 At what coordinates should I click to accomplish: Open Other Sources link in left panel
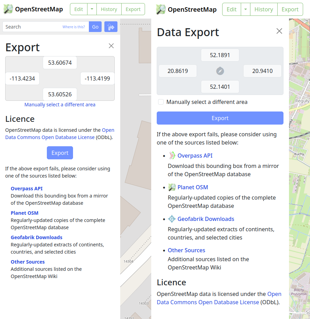[x=28, y=262]
